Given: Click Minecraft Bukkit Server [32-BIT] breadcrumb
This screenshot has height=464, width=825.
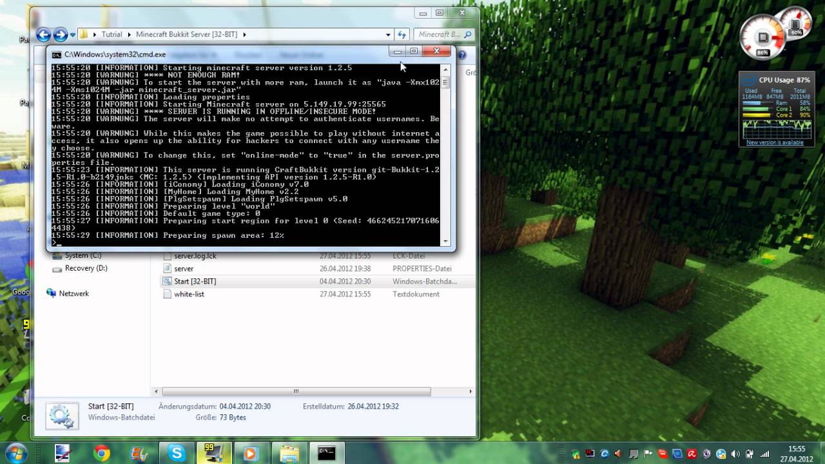Looking at the screenshot, I should (x=187, y=35).
